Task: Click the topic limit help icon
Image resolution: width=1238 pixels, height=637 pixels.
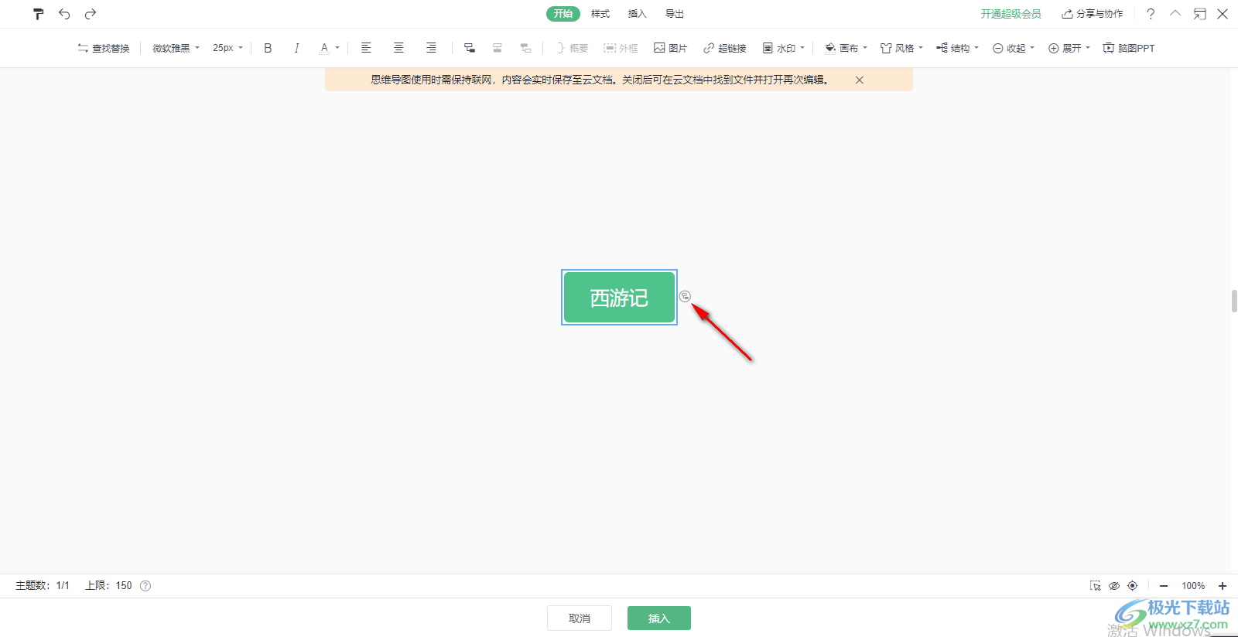Action: 145,586
